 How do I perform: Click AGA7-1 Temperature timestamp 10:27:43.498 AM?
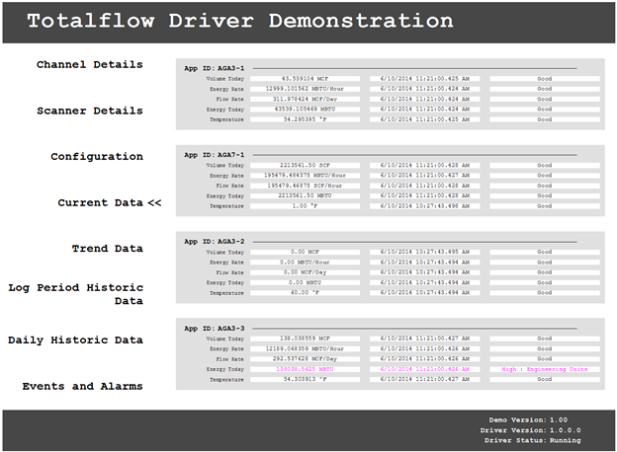424,206
